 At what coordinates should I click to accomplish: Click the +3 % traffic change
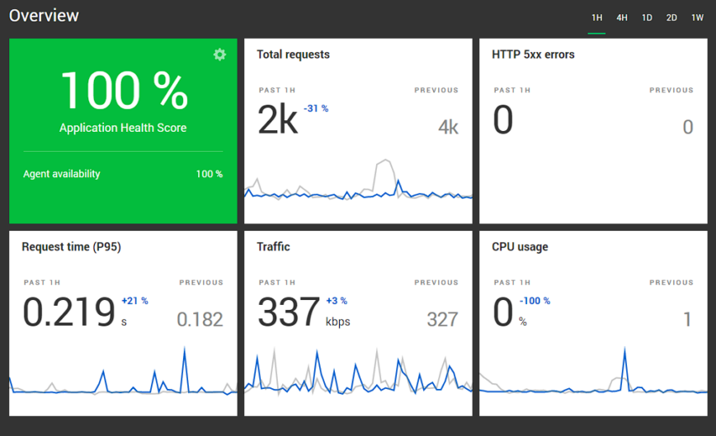pos(337,301)
